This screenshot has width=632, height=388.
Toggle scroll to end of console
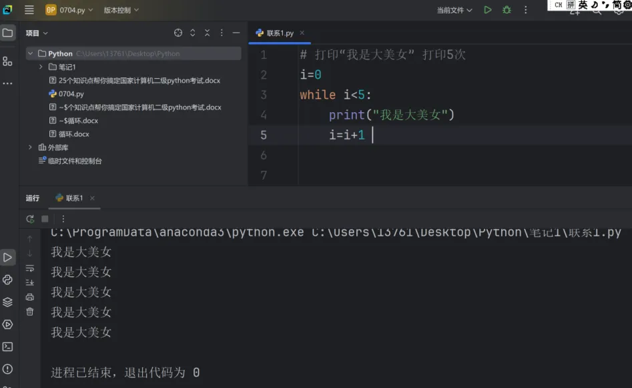30,282
